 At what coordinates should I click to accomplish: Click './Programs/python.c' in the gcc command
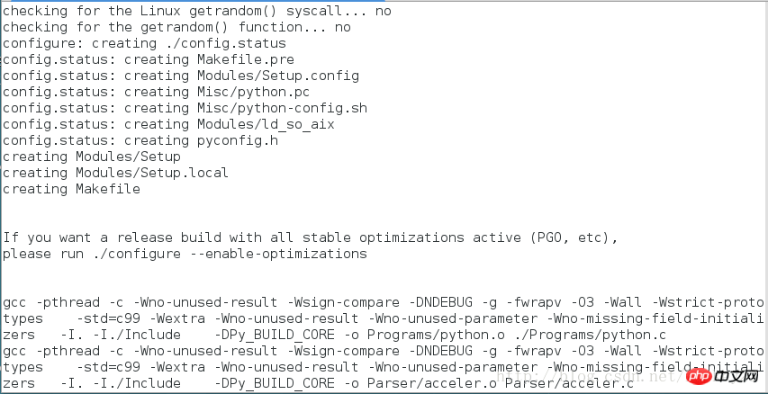(x=590, y=336)
